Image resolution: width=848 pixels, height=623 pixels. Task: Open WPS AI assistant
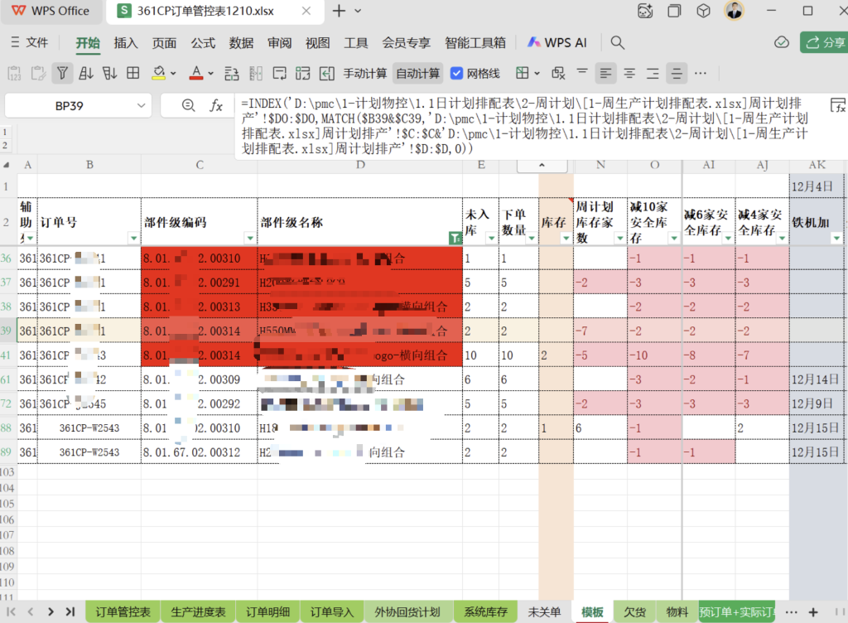tap(557, 43)
